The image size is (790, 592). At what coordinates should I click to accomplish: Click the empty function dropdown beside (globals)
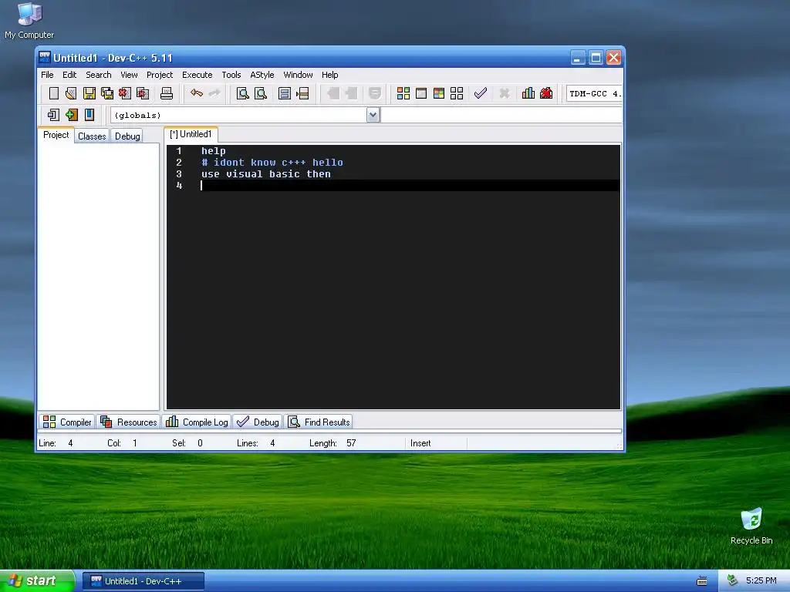point(502,116)
